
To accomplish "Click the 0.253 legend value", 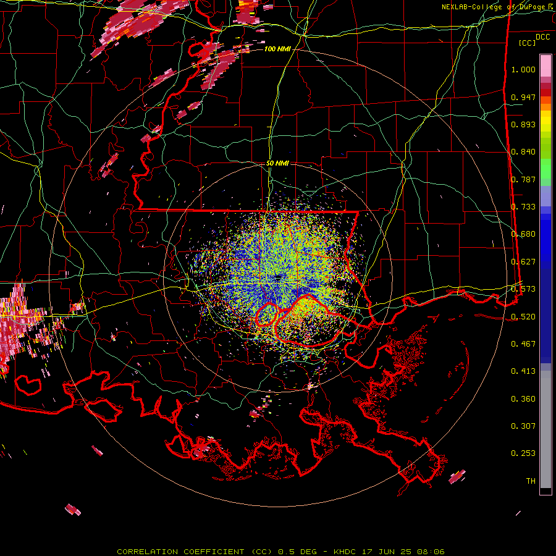I will point(523,453).
